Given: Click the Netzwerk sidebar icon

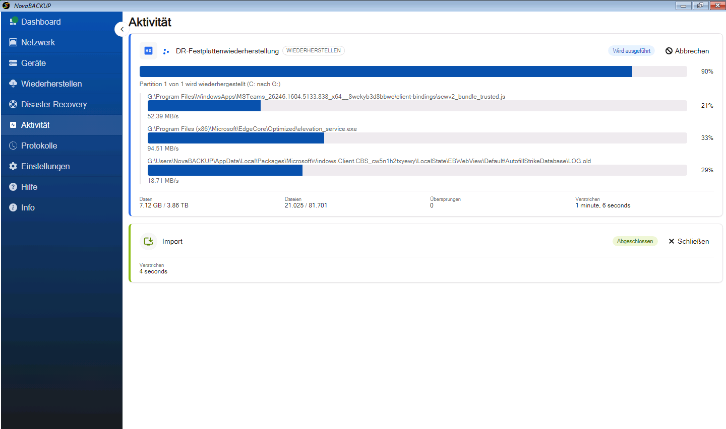Looking at the screenshot, I should click(x=13, y=42).
